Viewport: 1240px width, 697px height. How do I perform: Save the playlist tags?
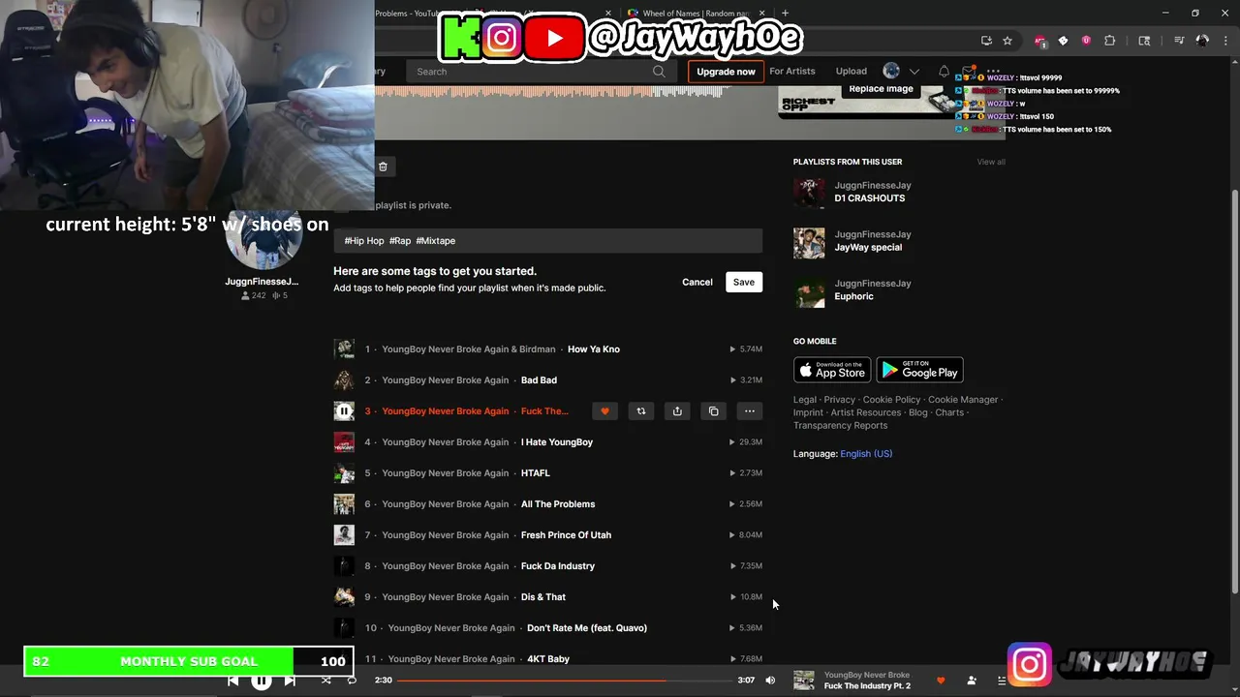[744, 282]
